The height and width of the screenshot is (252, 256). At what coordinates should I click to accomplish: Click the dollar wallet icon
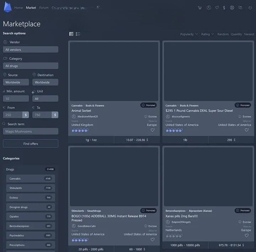(224, 7)
